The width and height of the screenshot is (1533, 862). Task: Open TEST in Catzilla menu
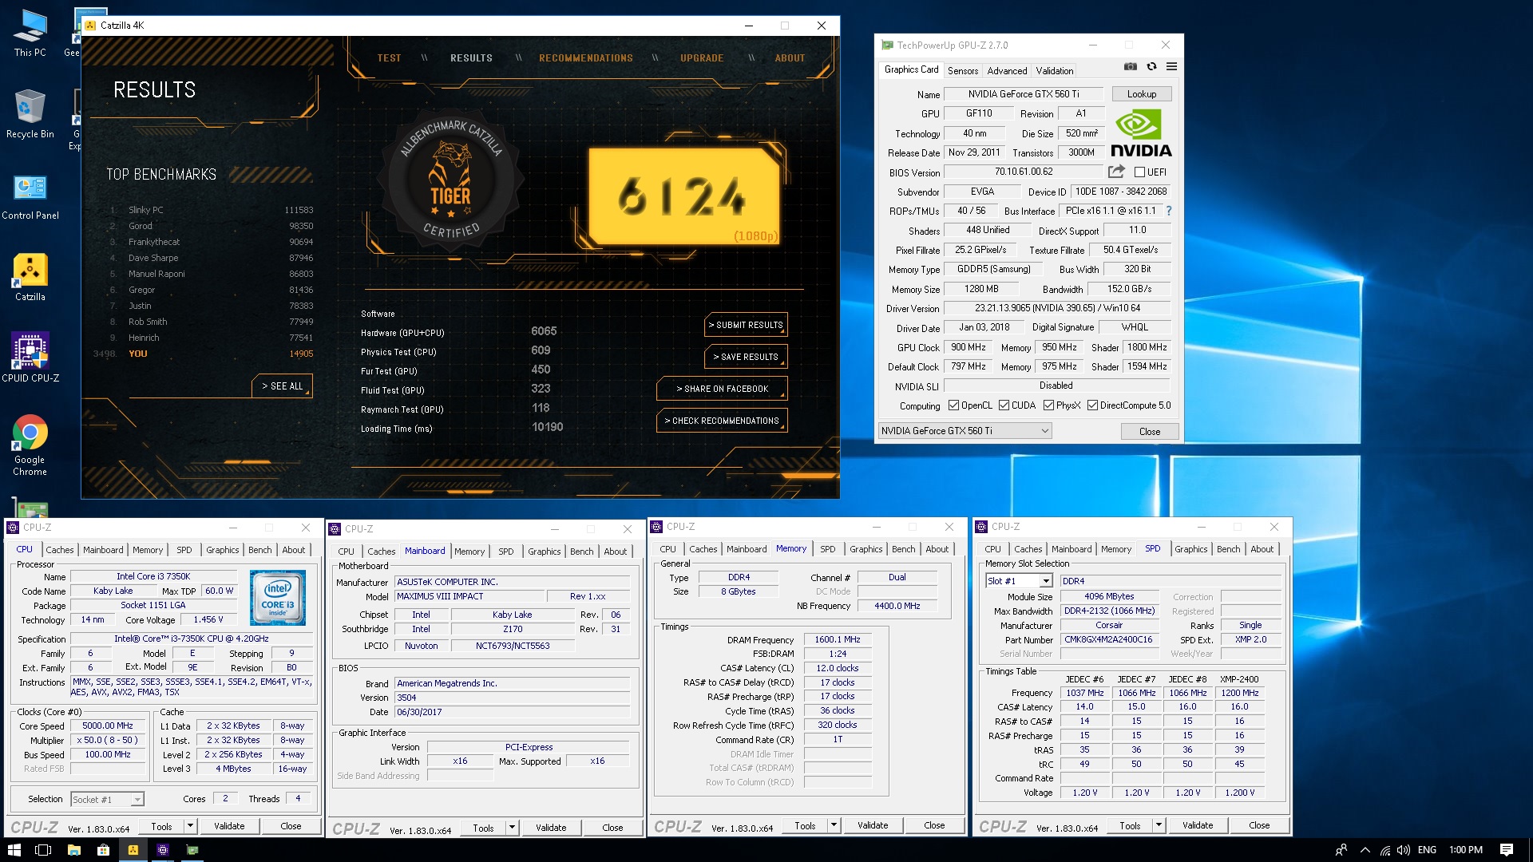389,58
